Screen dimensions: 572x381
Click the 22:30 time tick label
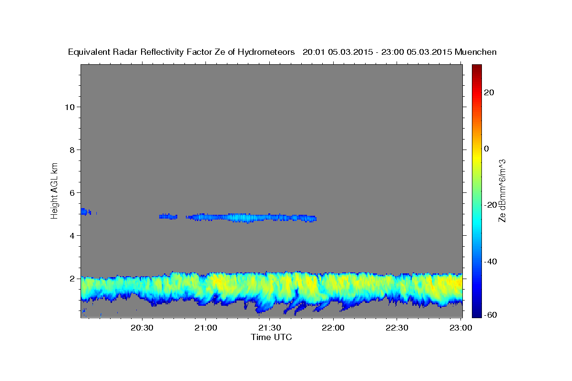point(397,328)
